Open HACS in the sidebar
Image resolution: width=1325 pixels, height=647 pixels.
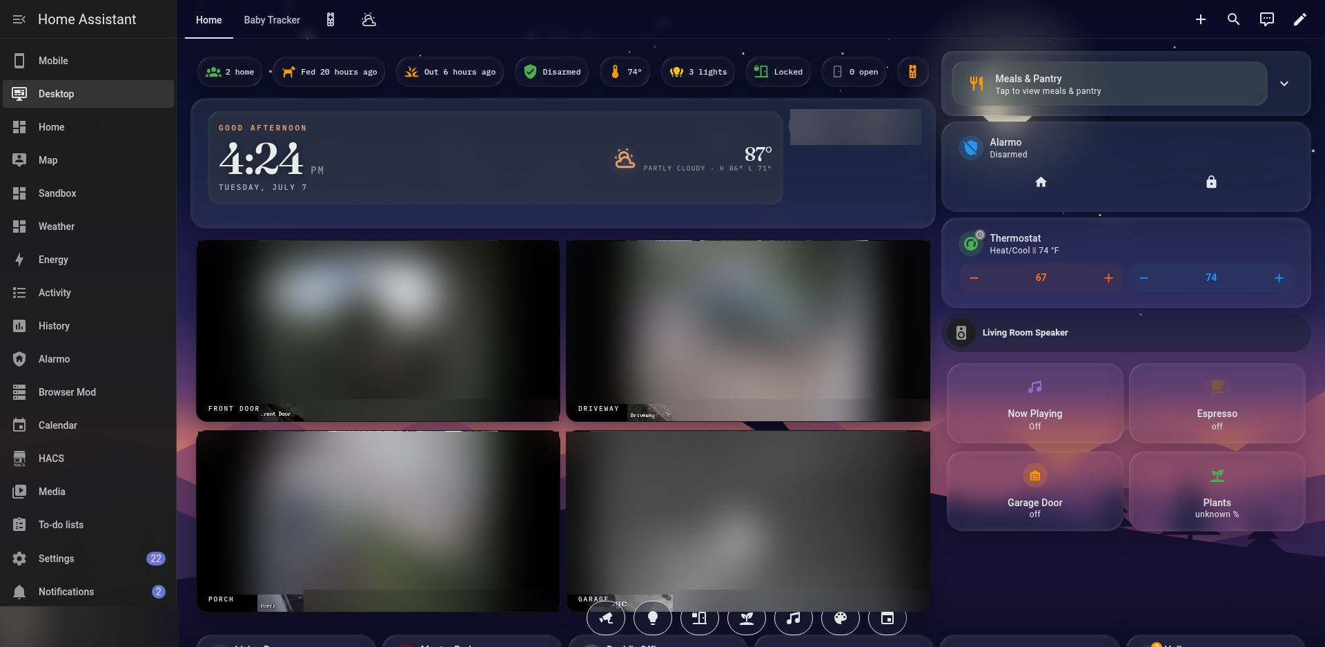click(x=88, y=458)
